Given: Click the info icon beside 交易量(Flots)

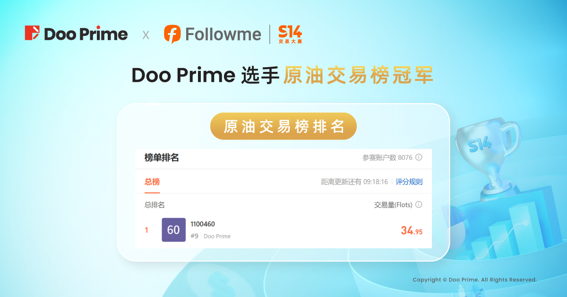Looking at the screenshot, I should click(418, 205).
